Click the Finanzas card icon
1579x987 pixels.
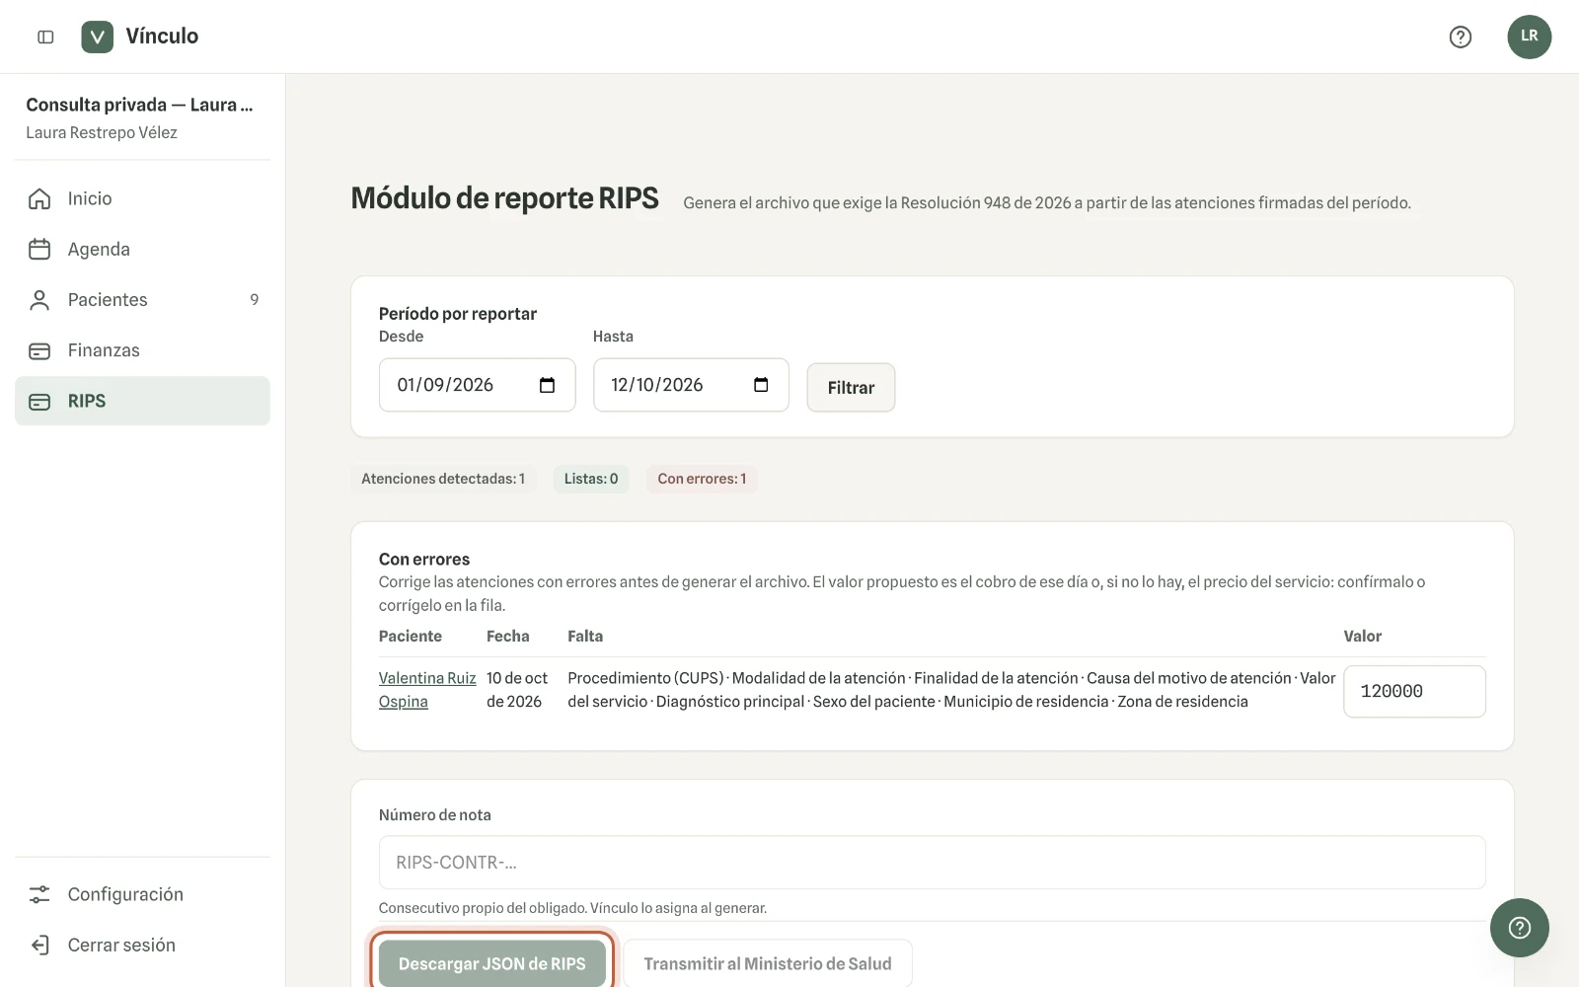[39, 350]
